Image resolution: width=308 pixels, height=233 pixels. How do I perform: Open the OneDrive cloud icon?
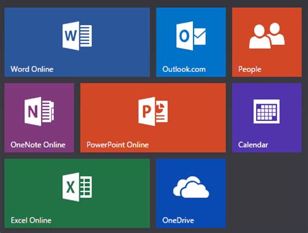tap(191, 187)
